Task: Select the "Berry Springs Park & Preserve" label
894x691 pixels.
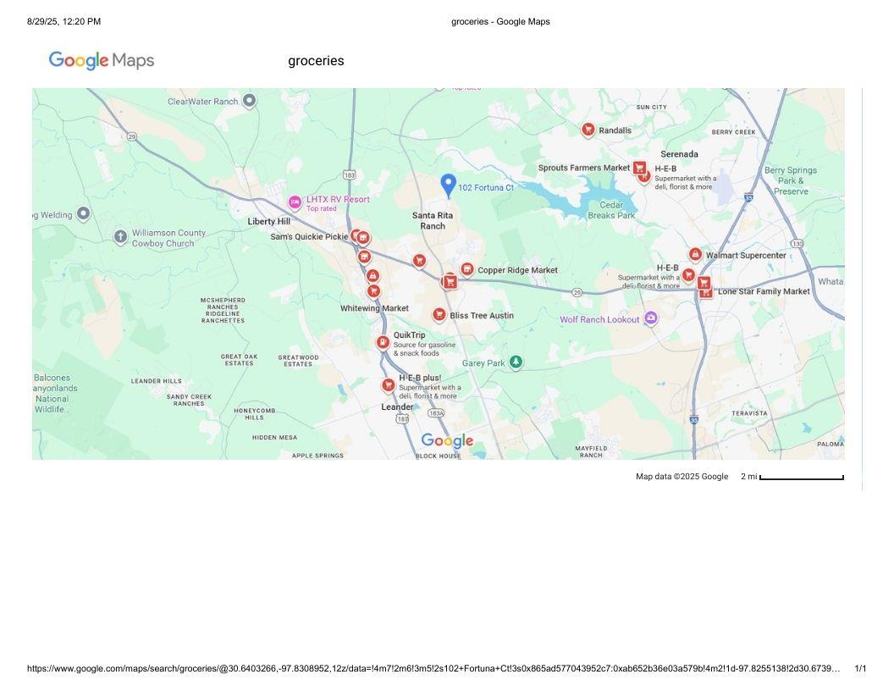Action: 791,180
